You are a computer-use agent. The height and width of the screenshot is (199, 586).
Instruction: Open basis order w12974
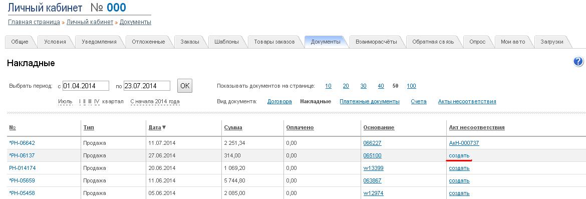point(373,193)
